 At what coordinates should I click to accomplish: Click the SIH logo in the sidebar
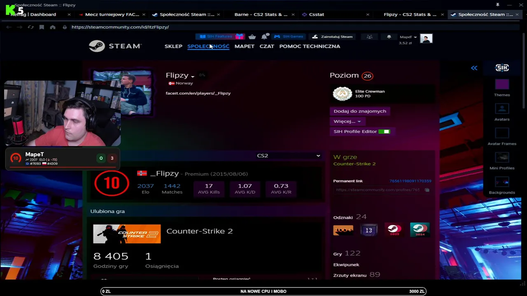tap(502, 68)
